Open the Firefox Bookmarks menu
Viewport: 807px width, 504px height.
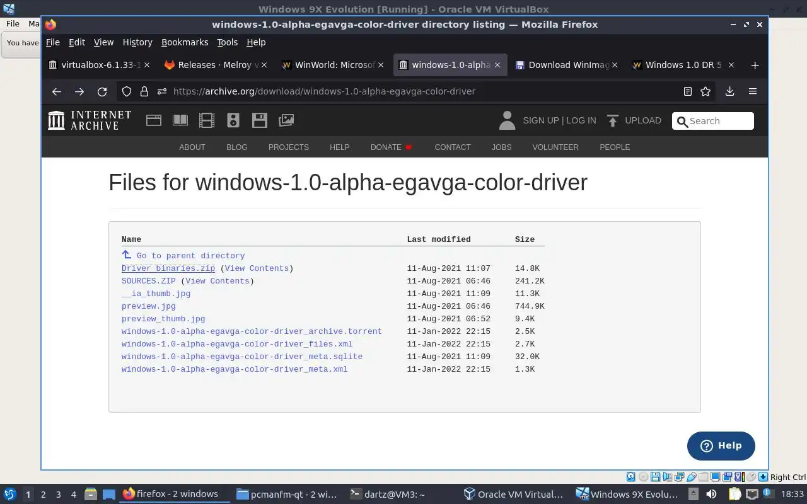coord(185,42)
